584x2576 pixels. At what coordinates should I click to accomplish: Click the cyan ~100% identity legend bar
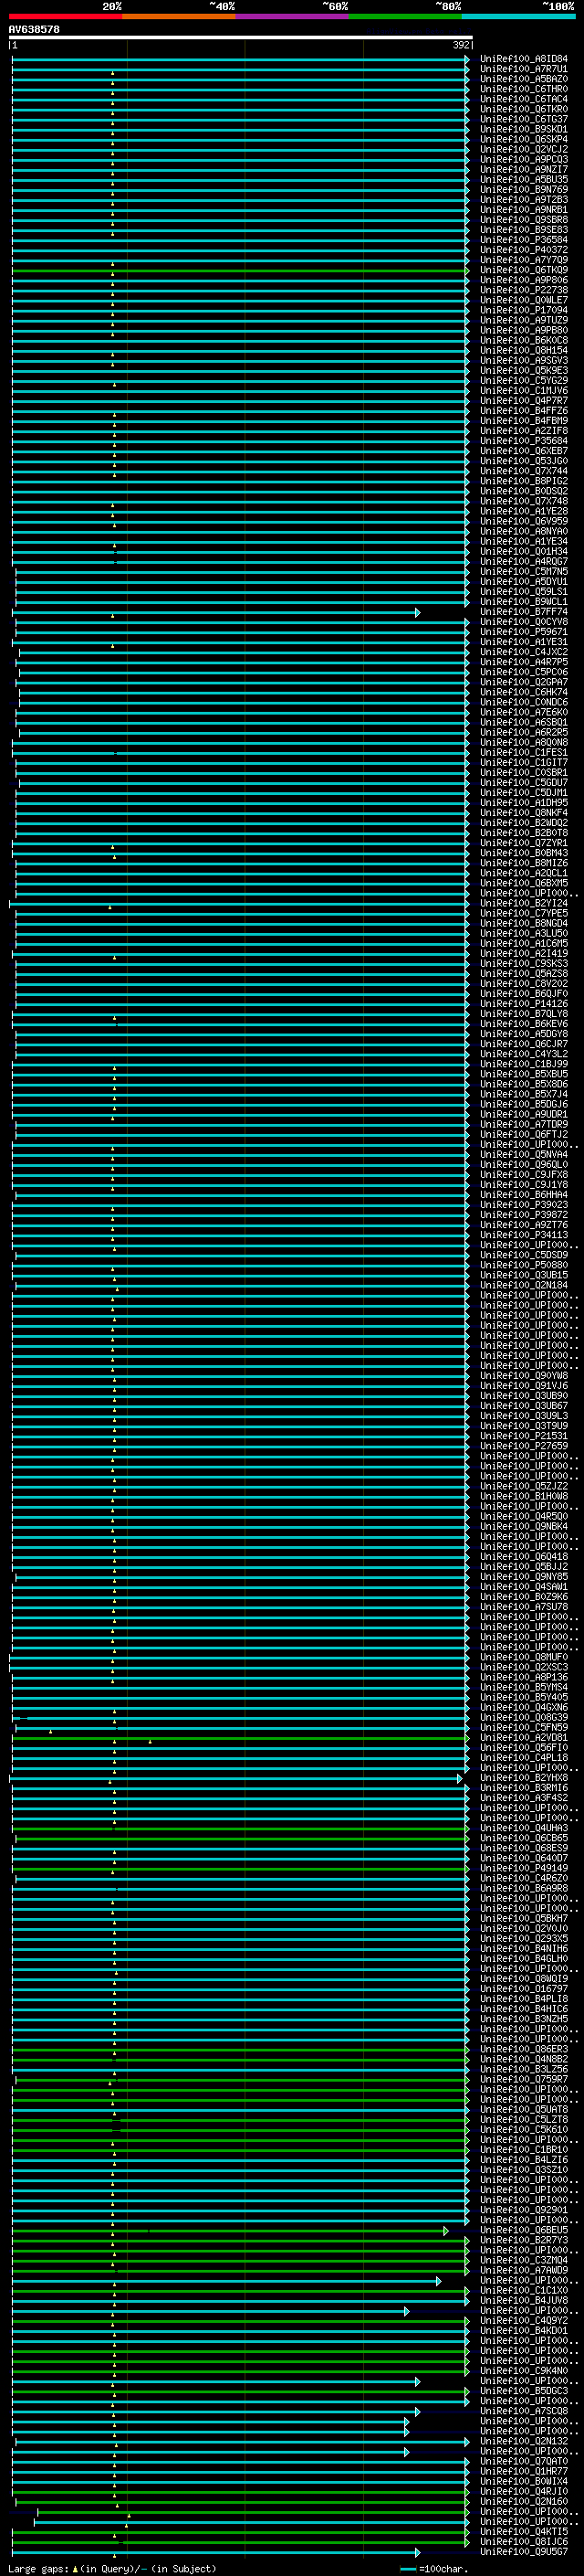pos(518,16)
